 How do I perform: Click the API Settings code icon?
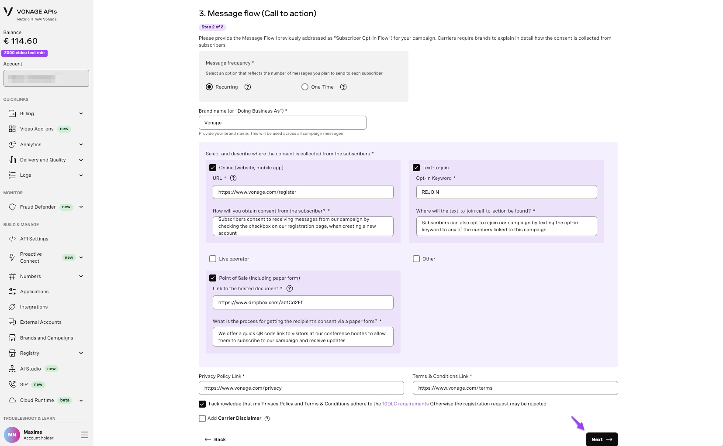pyautogui.click(x=12, y=239)
